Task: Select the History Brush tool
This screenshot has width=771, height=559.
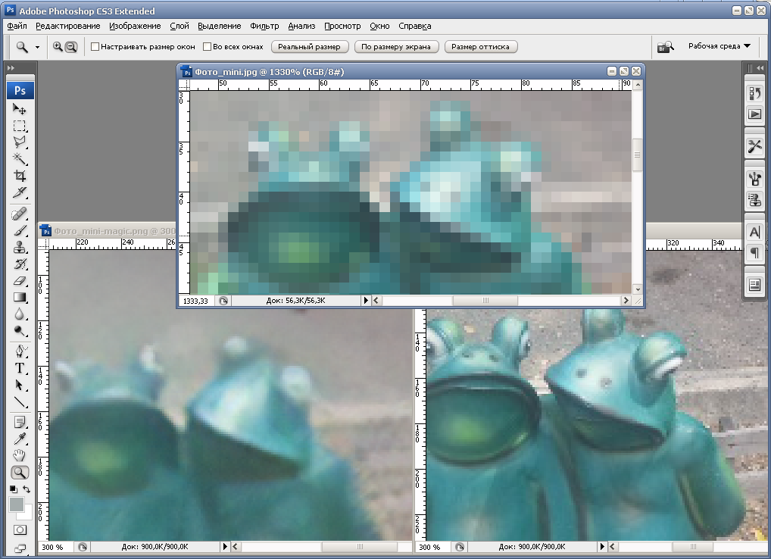Action: [x=20, y=264]
